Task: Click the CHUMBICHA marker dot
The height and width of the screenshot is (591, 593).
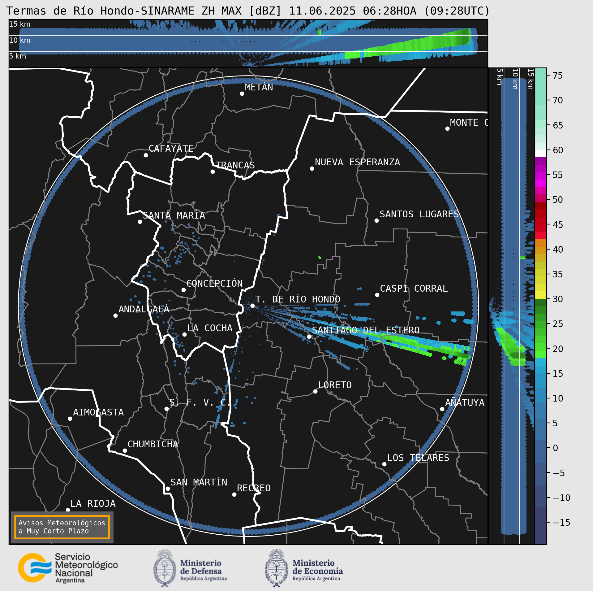Action: click(125, 450)
